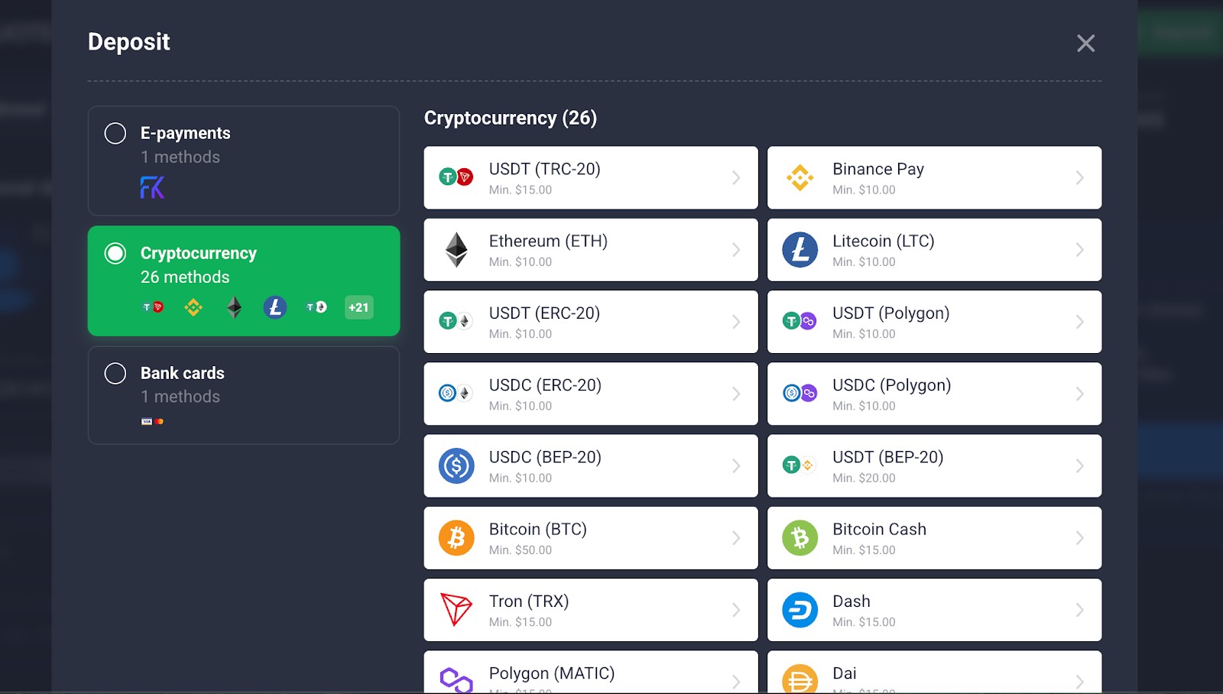Click 'Polygon (MATIC)' method name
Viewport: 1223px width, 694px height.
552,673
